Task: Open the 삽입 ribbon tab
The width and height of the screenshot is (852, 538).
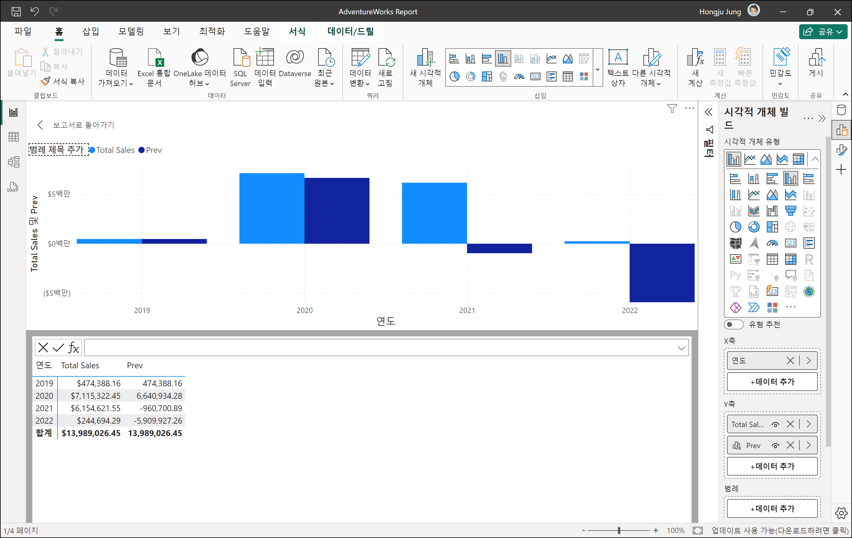Action: tap(90, 31)
